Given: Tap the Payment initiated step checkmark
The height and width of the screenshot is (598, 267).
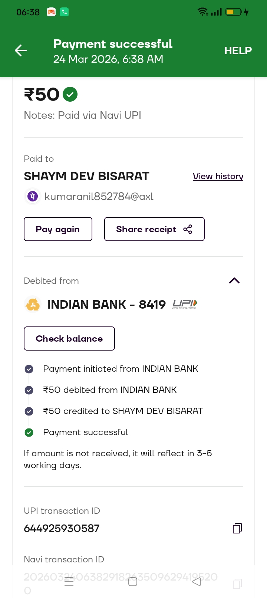Looking at the screenshot, I should click(x=29, y=369).
